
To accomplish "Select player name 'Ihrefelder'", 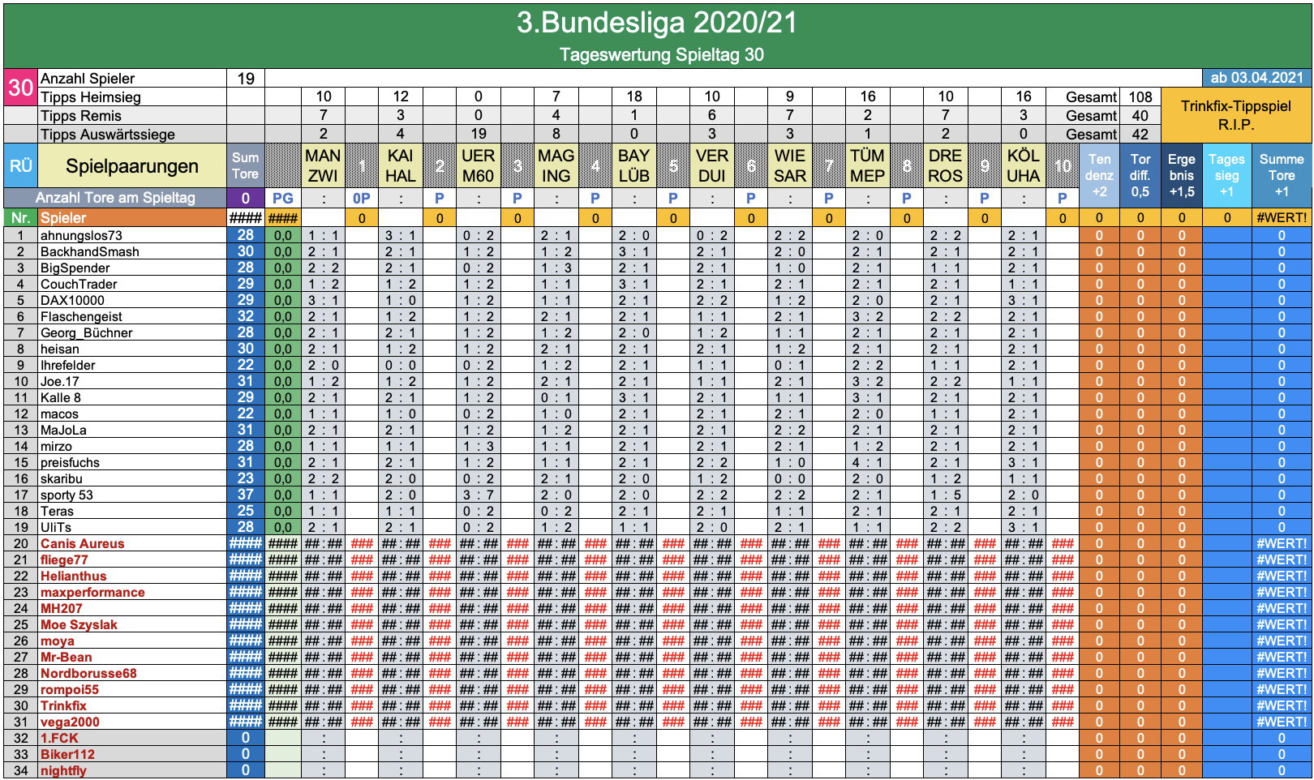I will click(68, 365).
